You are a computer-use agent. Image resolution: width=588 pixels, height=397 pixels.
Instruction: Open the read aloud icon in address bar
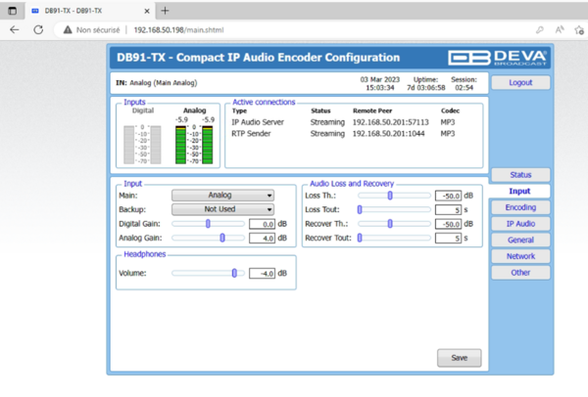(x=560, y=30)
